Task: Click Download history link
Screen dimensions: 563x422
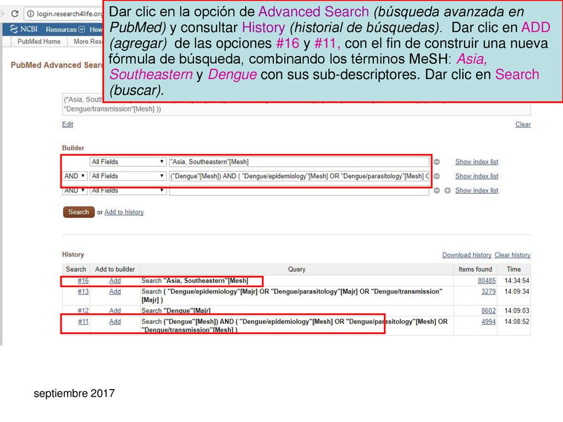Action: click(466, 255)
